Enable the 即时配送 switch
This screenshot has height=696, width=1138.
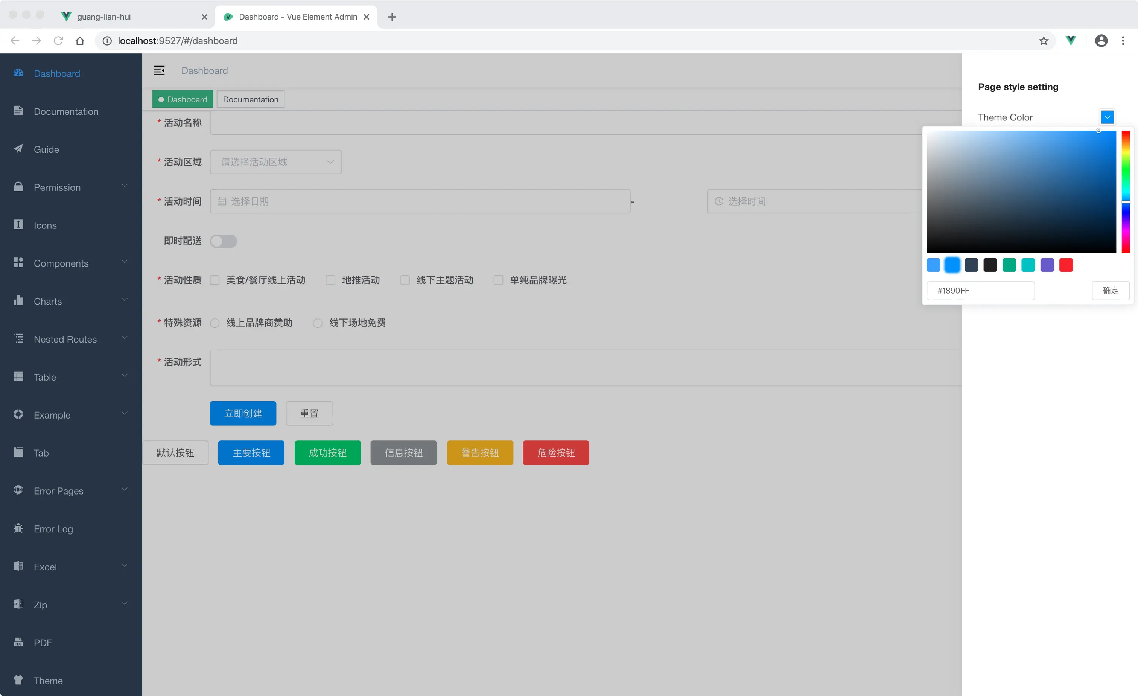224,241
